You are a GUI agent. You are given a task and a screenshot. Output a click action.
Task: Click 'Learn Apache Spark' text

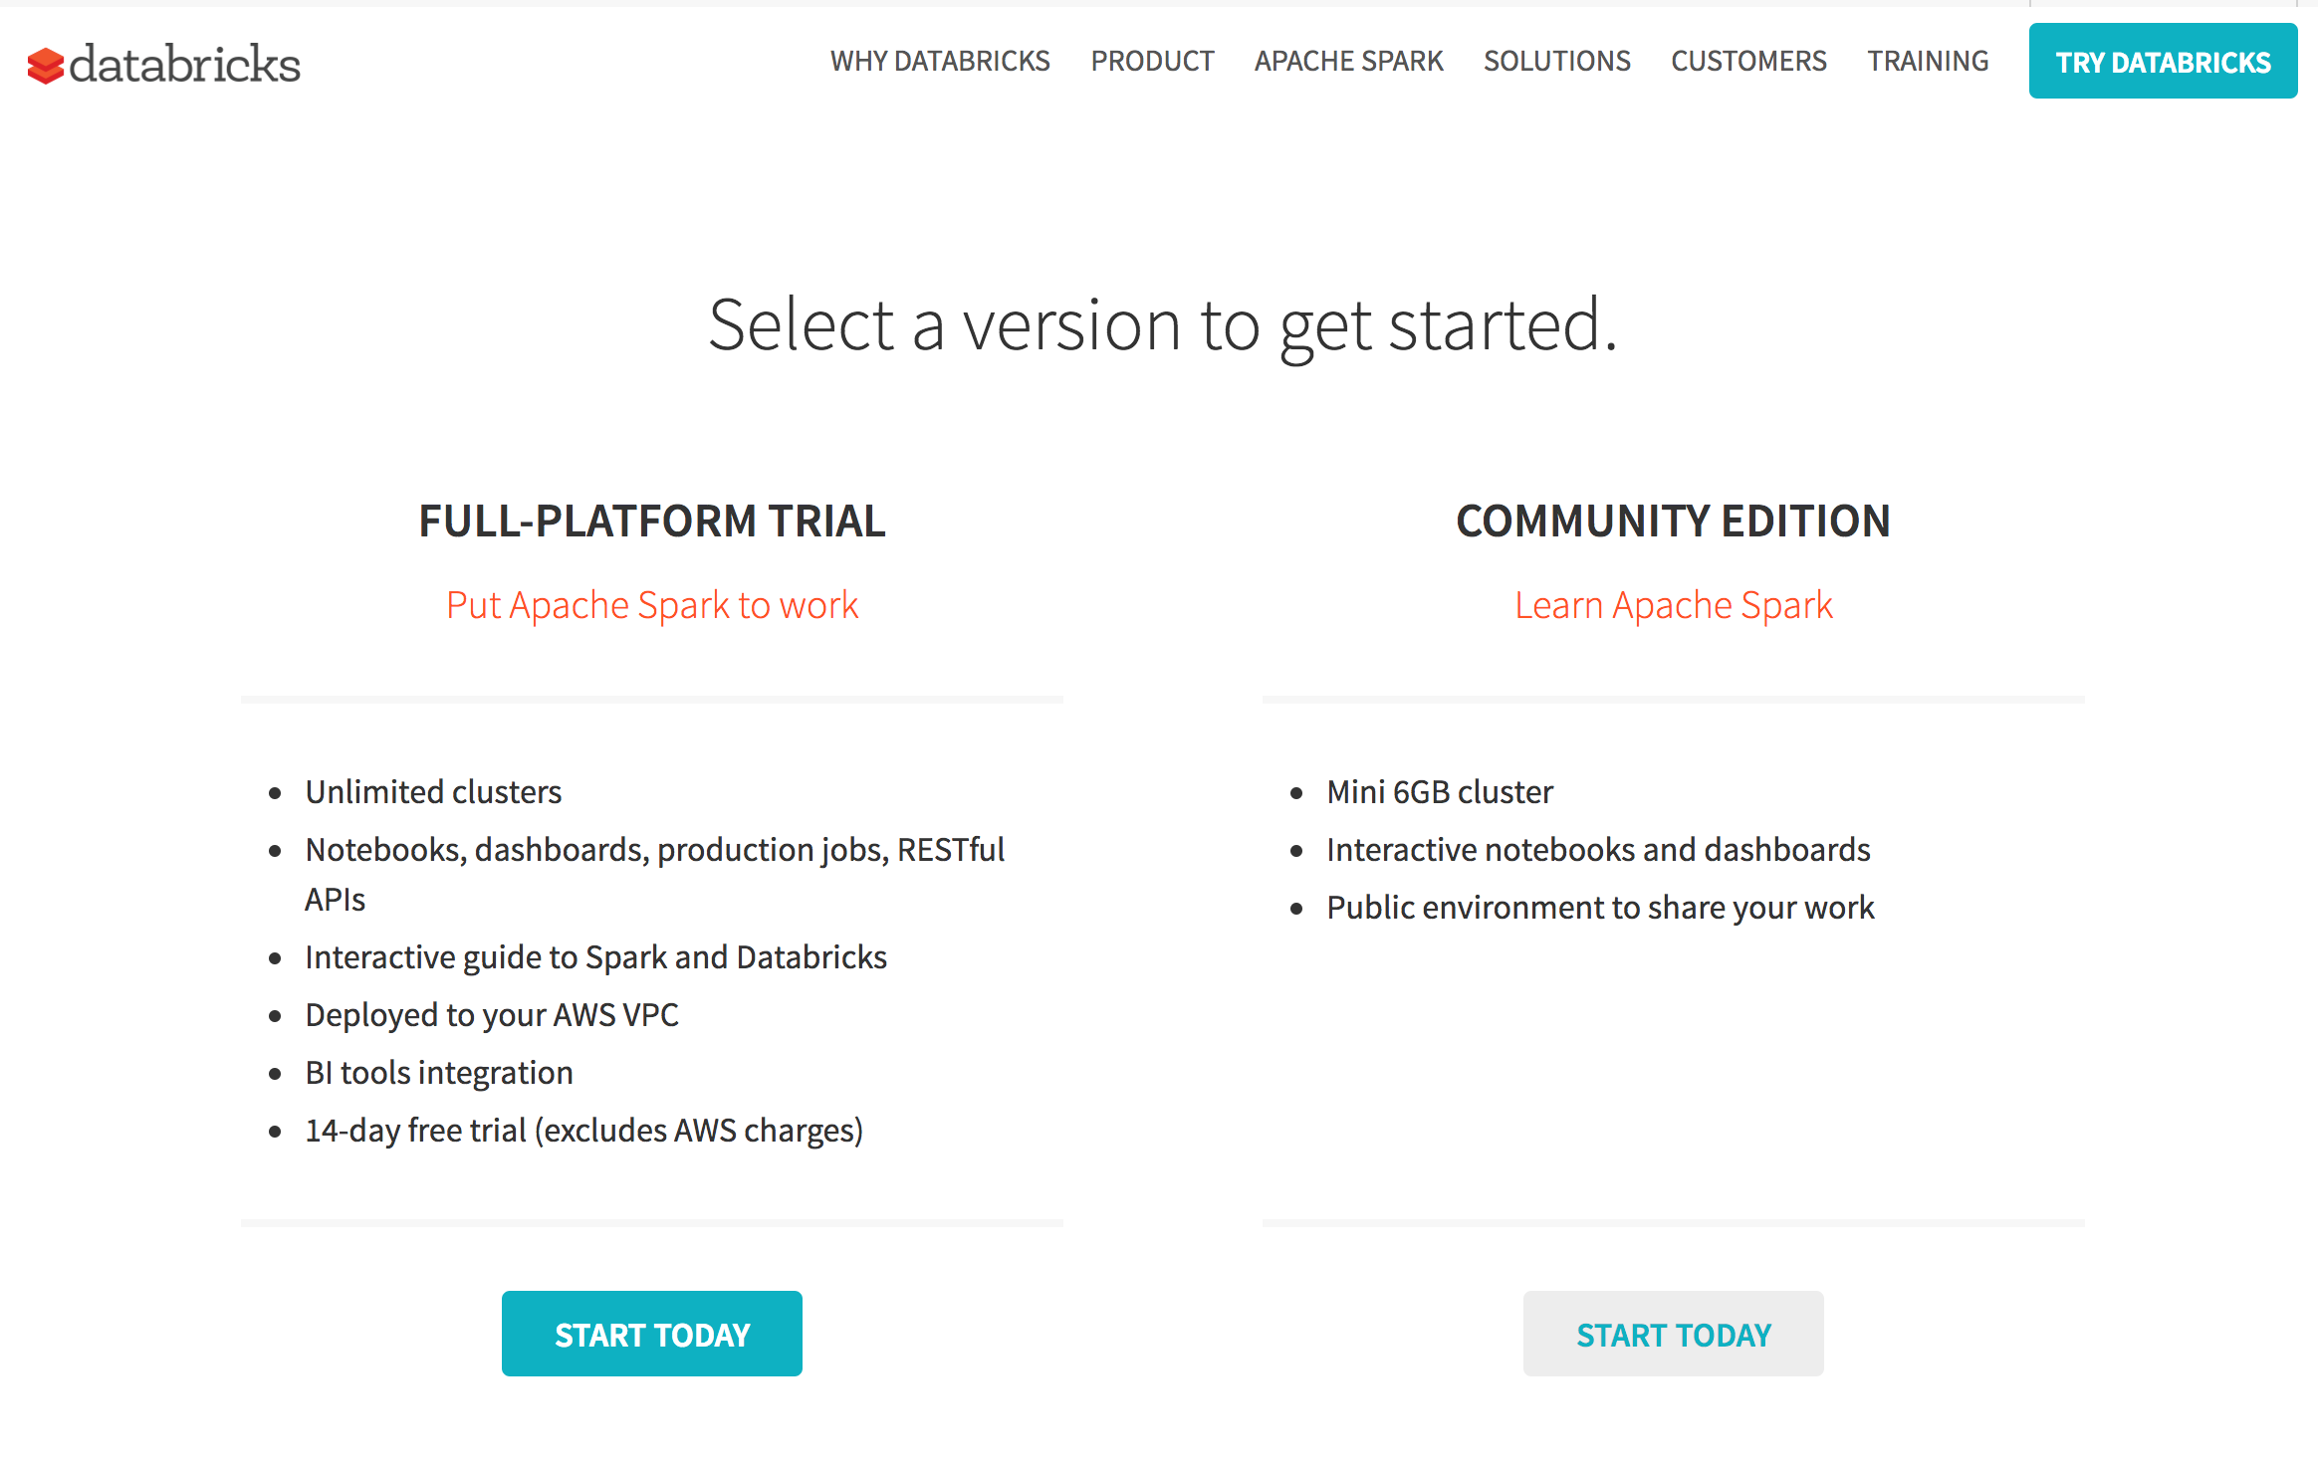click(1673, 605)
